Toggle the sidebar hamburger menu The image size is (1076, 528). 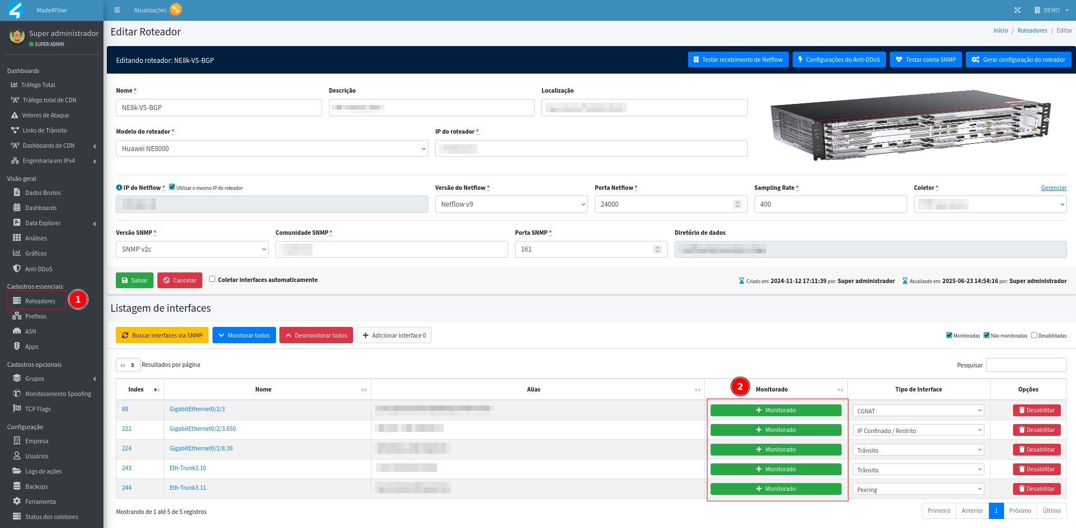(117, 10)
